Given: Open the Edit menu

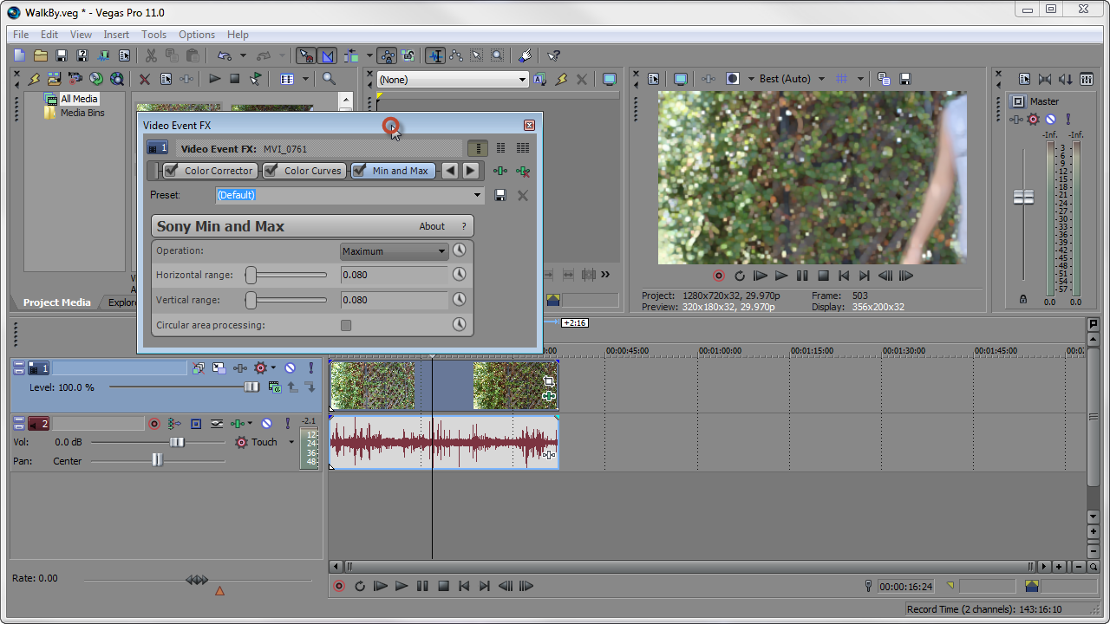Looking at the screenshot, I should tap(49, 35).
